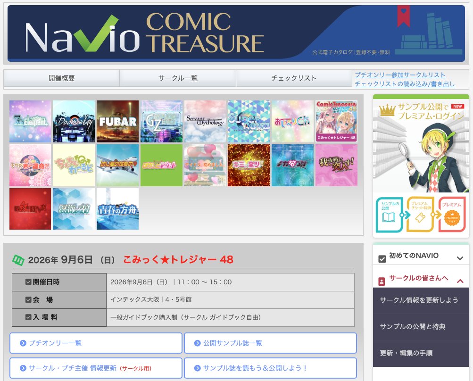Open the チェックリスト tab
The width and height of the screenshot is (473, 381).
click(x=294, y=78)
